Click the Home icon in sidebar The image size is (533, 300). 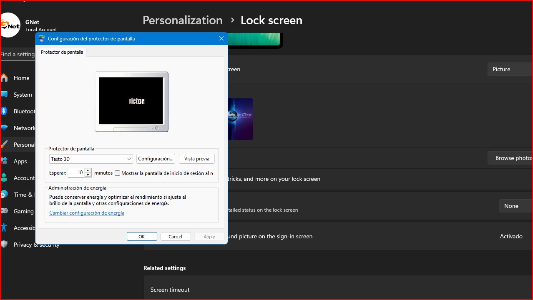pyautogui.click(x=4, y=78)
